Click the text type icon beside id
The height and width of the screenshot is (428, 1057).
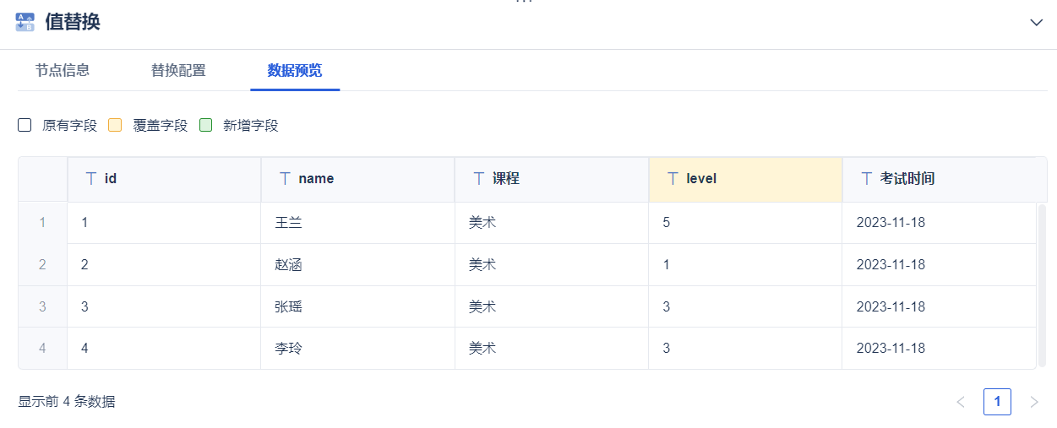tap(91, 179)
